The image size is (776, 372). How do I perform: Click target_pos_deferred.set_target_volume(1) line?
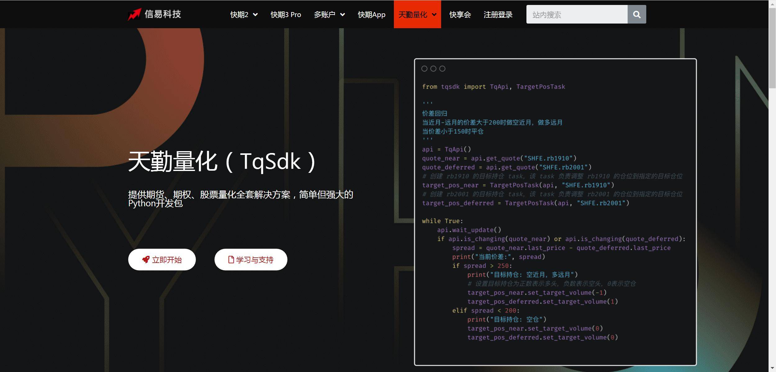(543, 302)
